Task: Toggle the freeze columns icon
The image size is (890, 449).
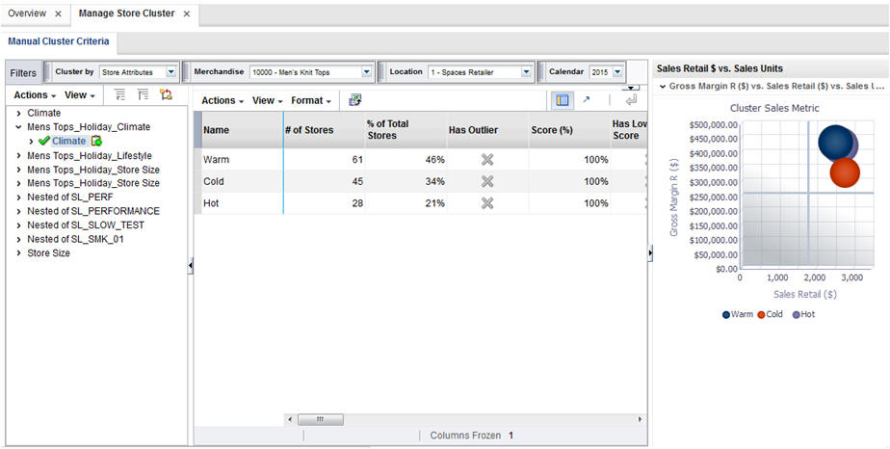Action: [x=562, y=100]
